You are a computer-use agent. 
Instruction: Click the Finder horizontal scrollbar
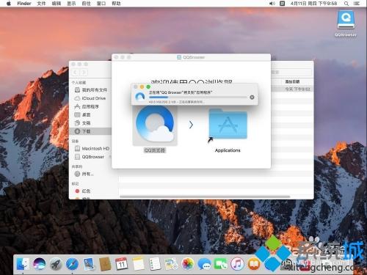(x=205, y=197)
